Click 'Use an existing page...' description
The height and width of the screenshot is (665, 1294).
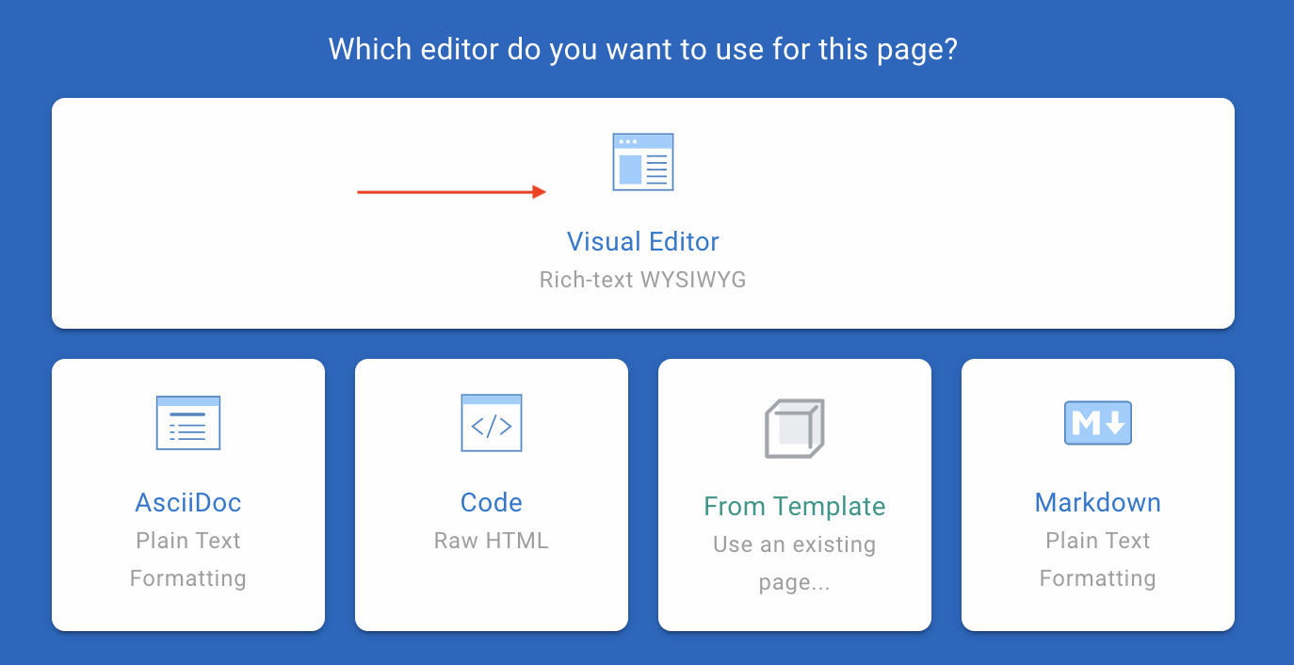(795, 563)
